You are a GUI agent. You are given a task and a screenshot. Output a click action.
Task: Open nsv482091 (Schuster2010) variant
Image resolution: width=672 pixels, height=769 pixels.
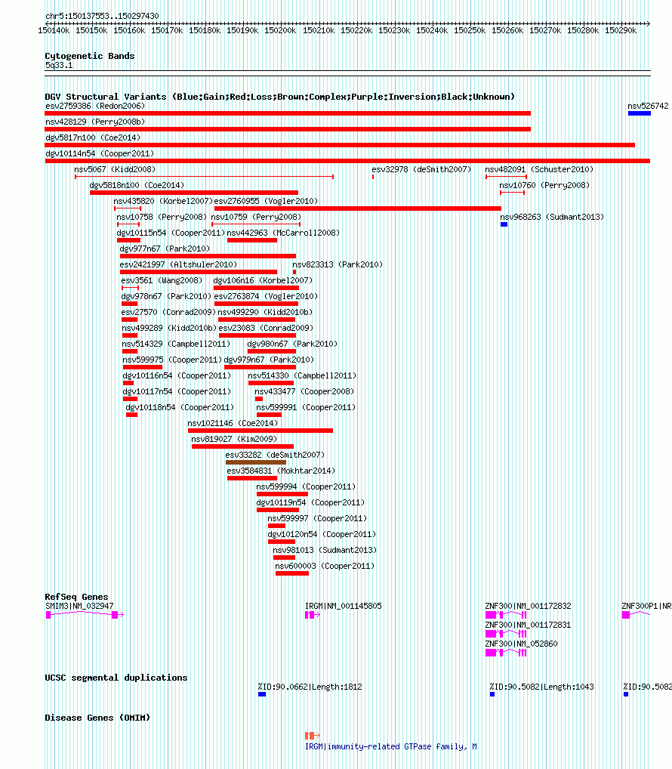(x=539, y=169)
